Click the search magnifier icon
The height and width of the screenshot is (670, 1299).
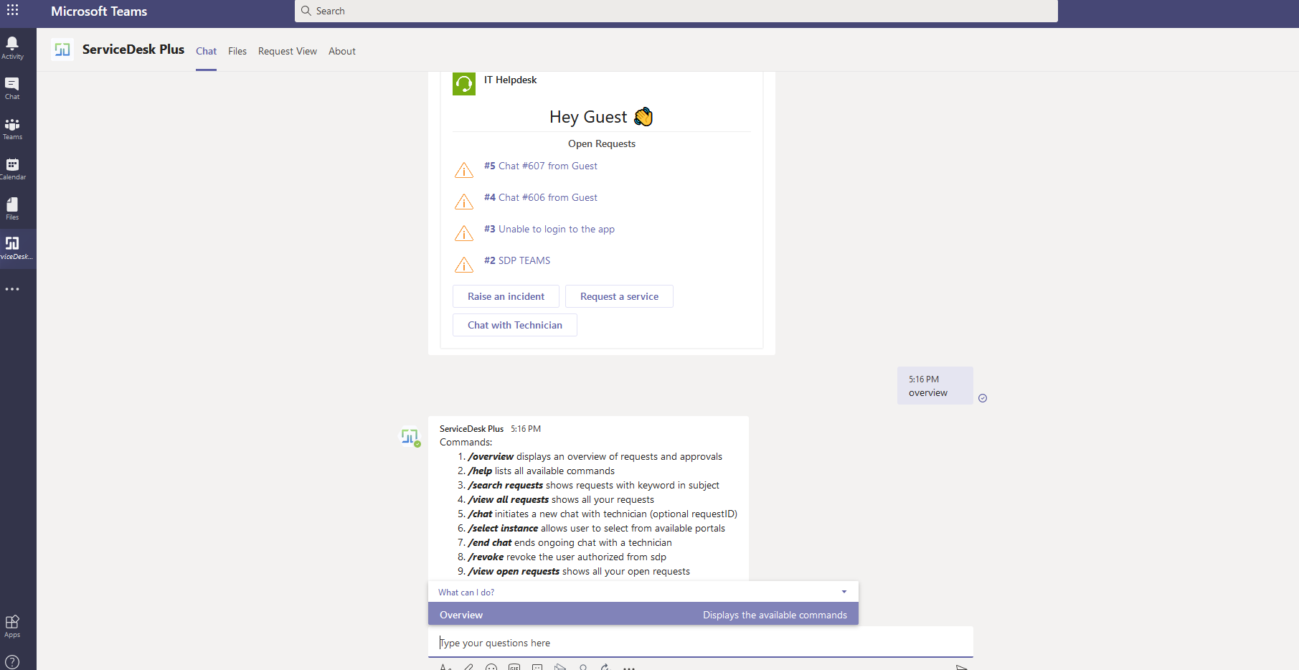306,11
